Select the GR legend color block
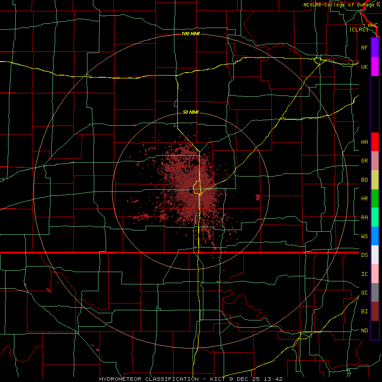The image size is (382, 382). point(375,161)
